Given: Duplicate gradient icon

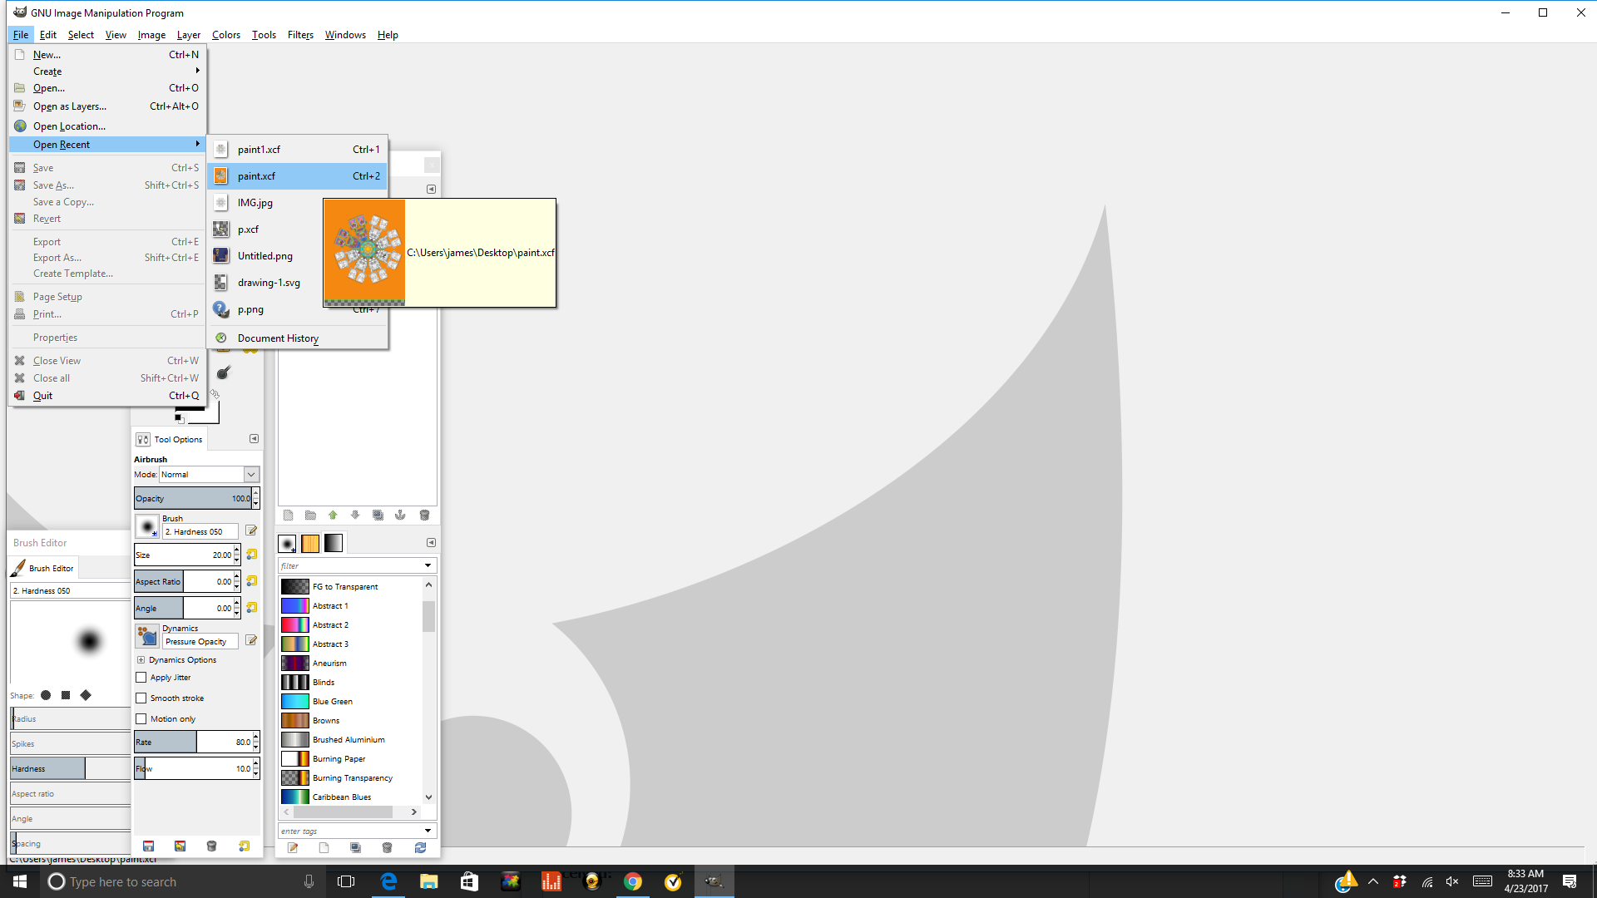Looking at the screenshot, I should pos(355,848).
